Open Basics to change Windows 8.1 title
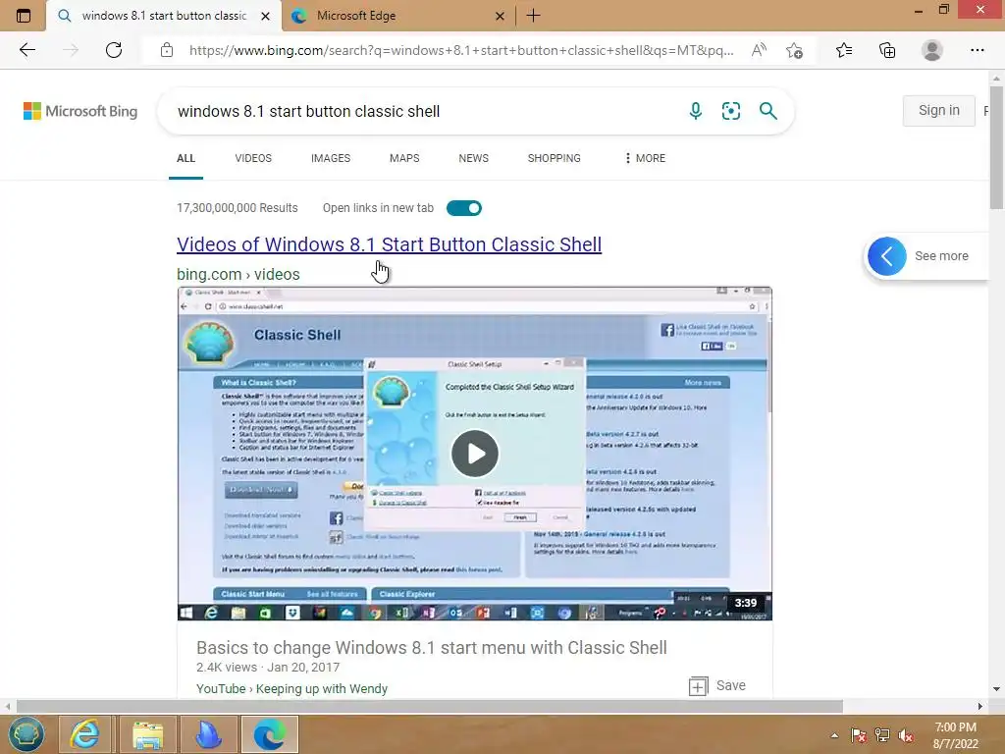This screenshot has height=754, width=1005. point(432,648)
